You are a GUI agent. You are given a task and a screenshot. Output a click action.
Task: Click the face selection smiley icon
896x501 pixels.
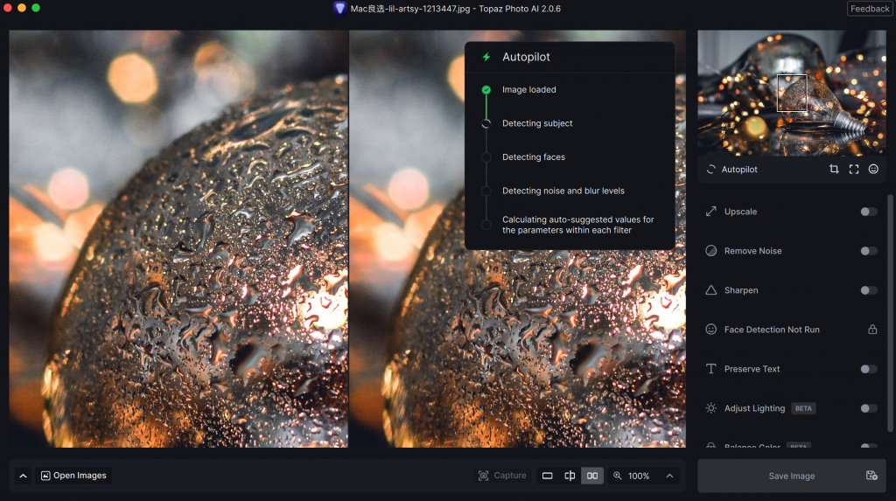click(873, 169)
